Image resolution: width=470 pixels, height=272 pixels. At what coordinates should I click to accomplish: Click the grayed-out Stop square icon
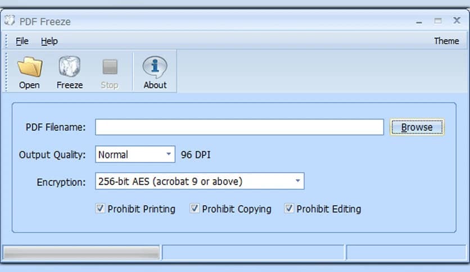110,66
